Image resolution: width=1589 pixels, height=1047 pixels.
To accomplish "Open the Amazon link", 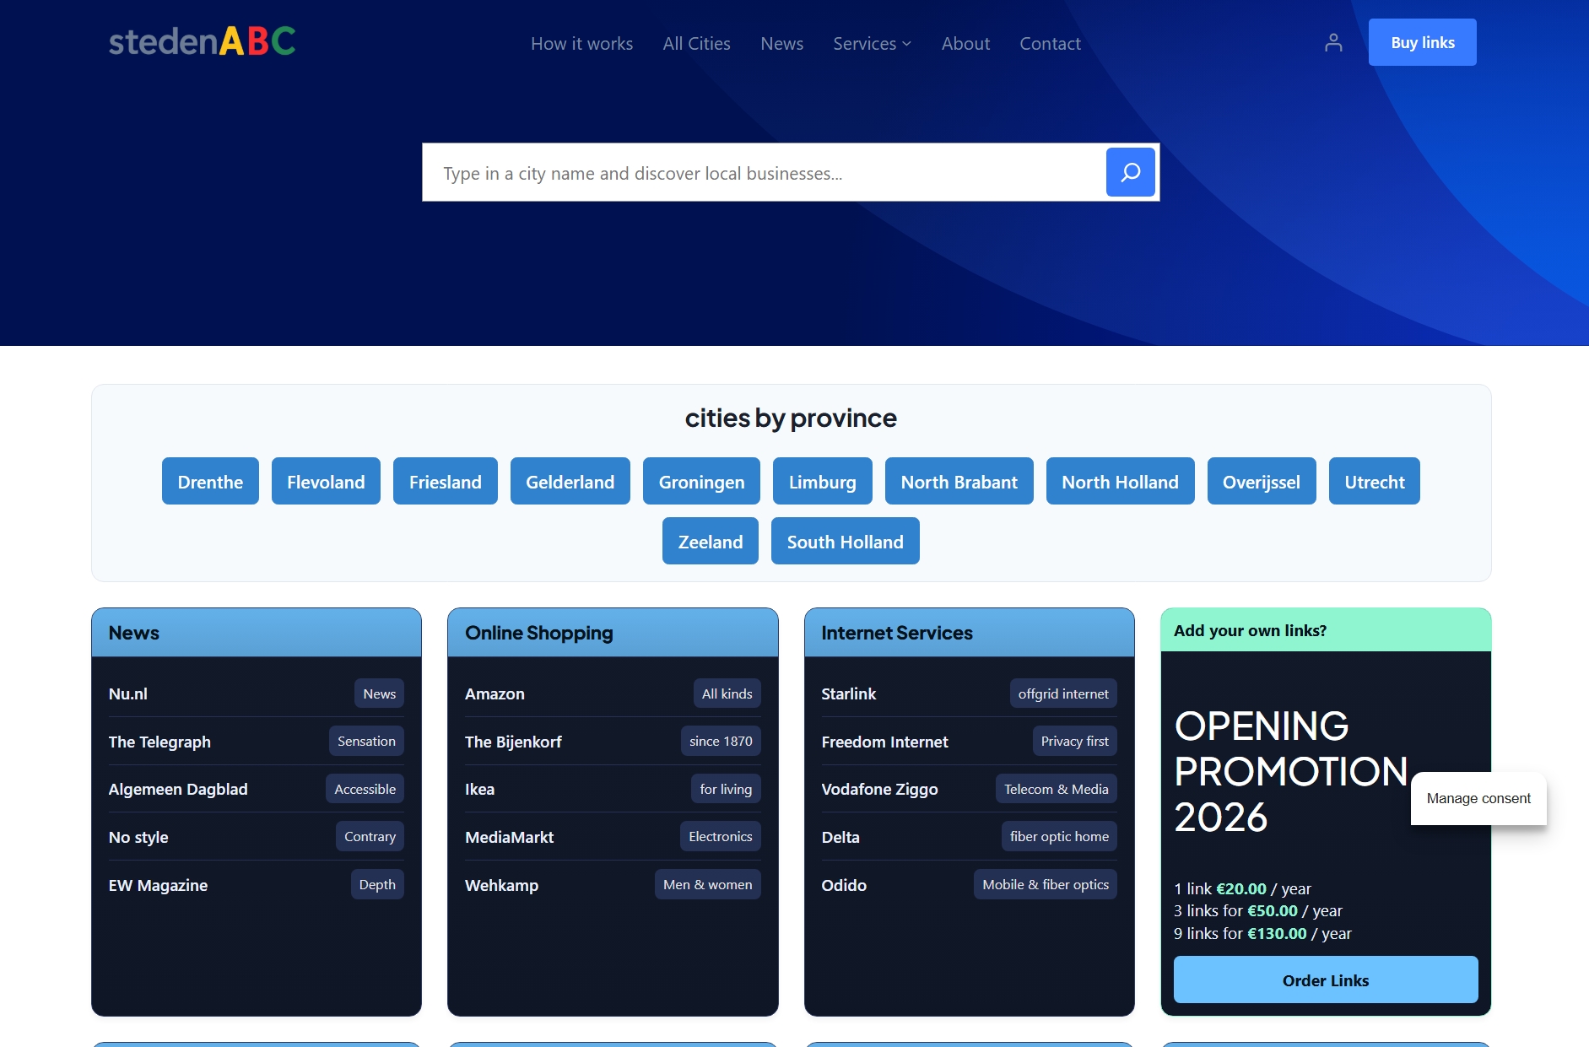I will pos(495,694).
